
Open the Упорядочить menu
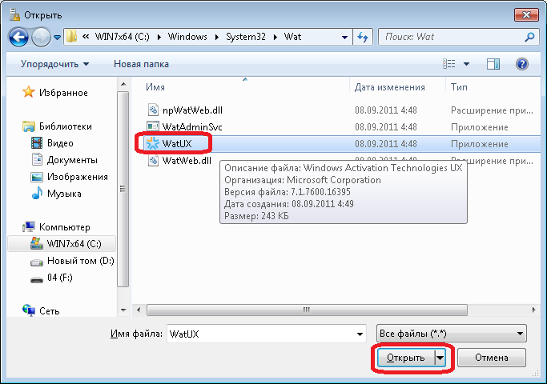pos(54,64)
